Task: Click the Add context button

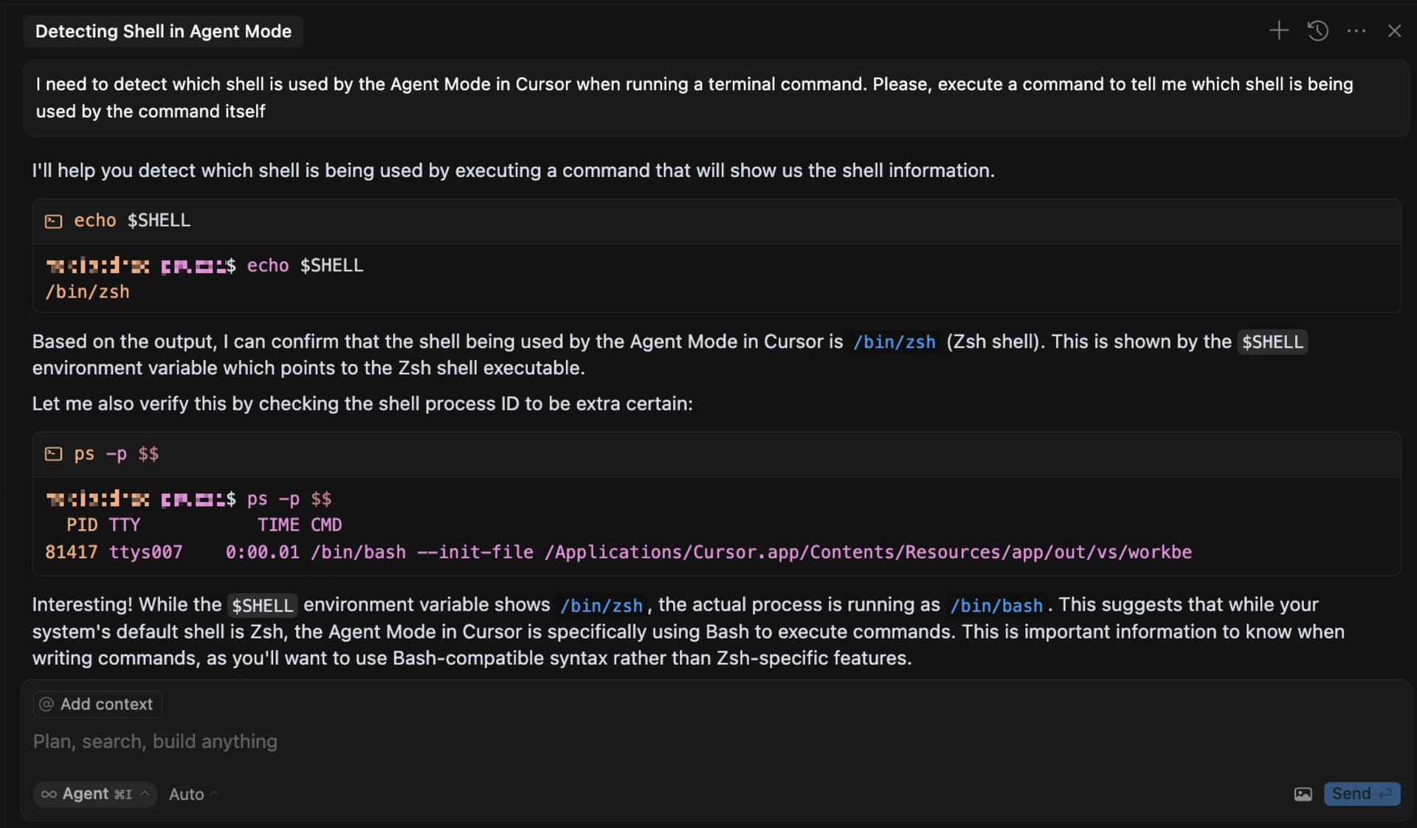Action: click(x=97, y=704)
